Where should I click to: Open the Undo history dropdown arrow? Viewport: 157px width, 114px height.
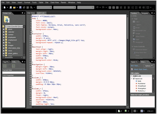tap(100, 7)
